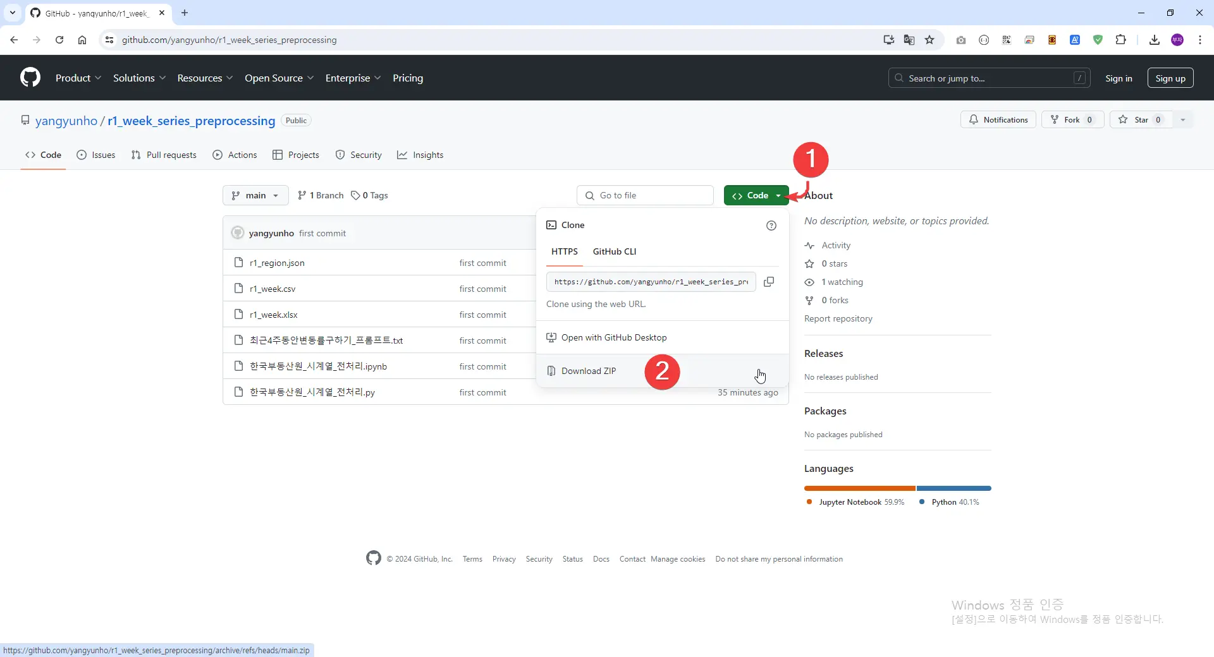The width and height of the screenshot is (1214, 657).
Task: Click the browser back arrow
Action: coord(14,40)
